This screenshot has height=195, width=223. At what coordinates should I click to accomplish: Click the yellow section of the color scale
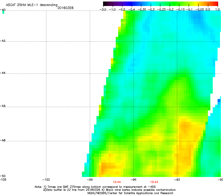[x=196, y=4]
